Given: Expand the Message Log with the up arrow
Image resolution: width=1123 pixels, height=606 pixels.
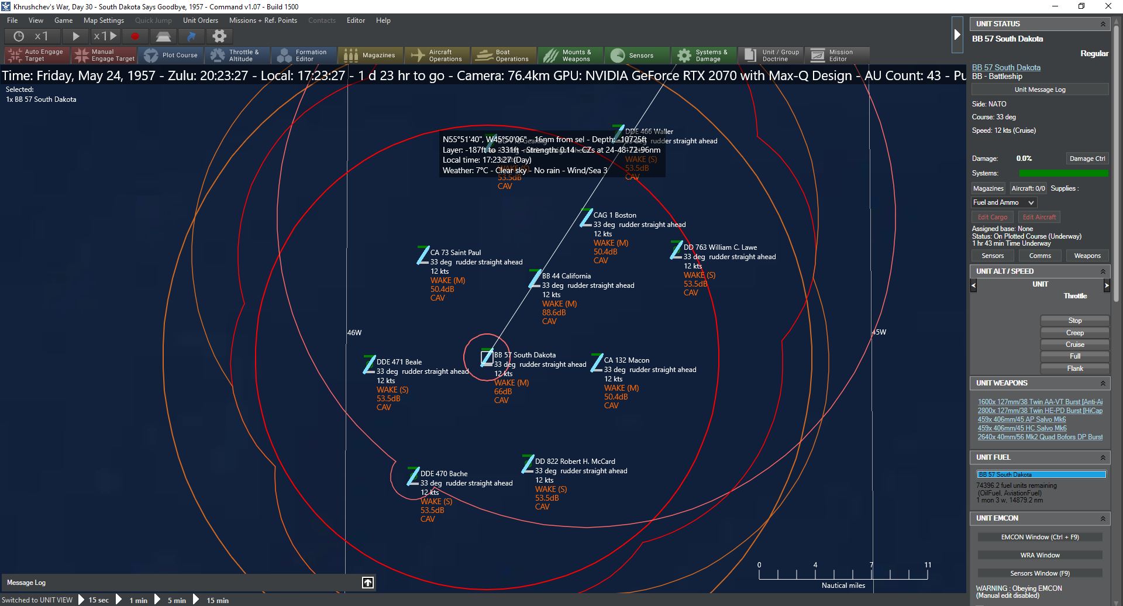Looking at the screenshot, I should [368, 582].
